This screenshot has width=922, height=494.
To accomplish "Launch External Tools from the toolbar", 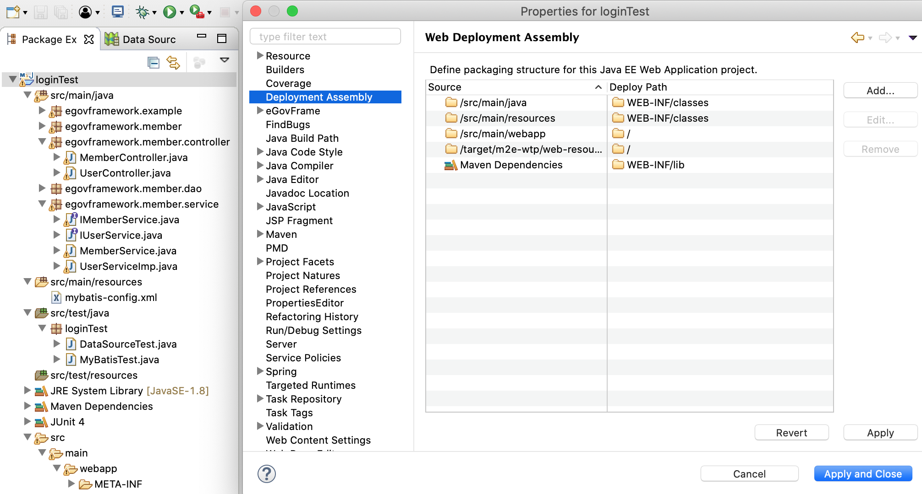I will (197, 12).
